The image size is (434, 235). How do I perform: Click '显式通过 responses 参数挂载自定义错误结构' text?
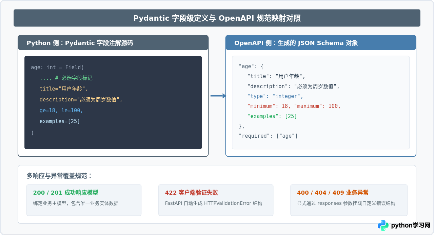[346, 203]
